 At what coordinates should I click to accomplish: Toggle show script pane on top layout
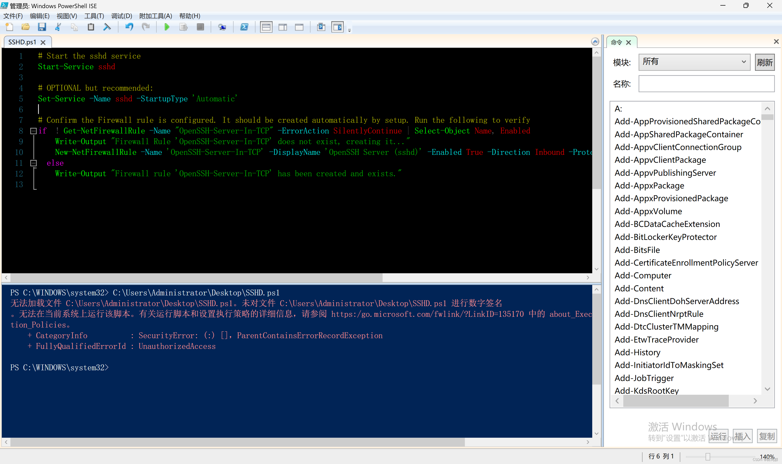click(266, 27)
